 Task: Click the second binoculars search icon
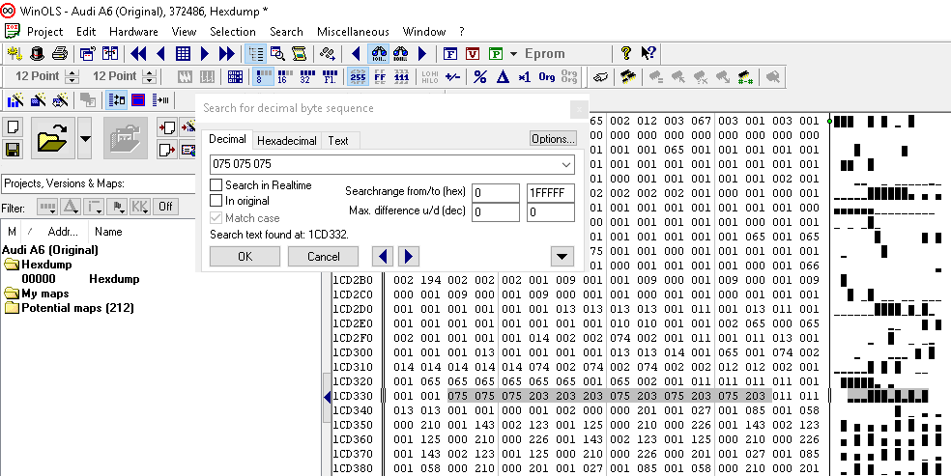(x=400, y=54)
